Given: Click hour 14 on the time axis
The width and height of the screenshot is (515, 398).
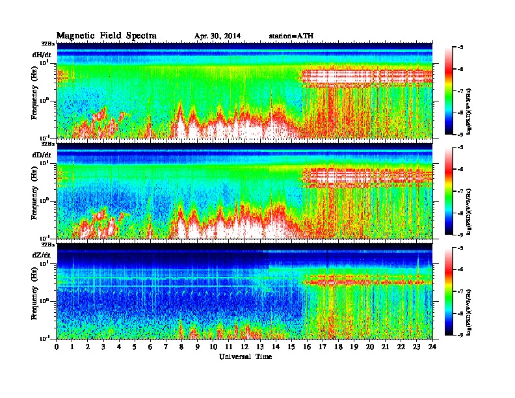Looking at the screenshot, I should point(276,347).
